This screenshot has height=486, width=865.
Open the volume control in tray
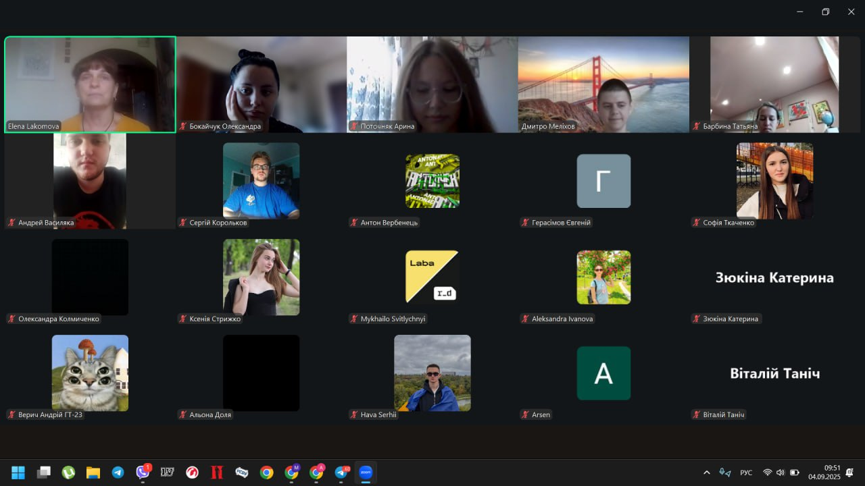(781, 473)
